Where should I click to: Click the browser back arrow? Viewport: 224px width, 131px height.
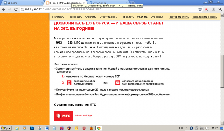pyautogui.click(x=3, y=9)
